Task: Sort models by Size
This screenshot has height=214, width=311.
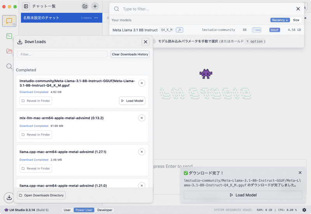Action: click(296, 20)
